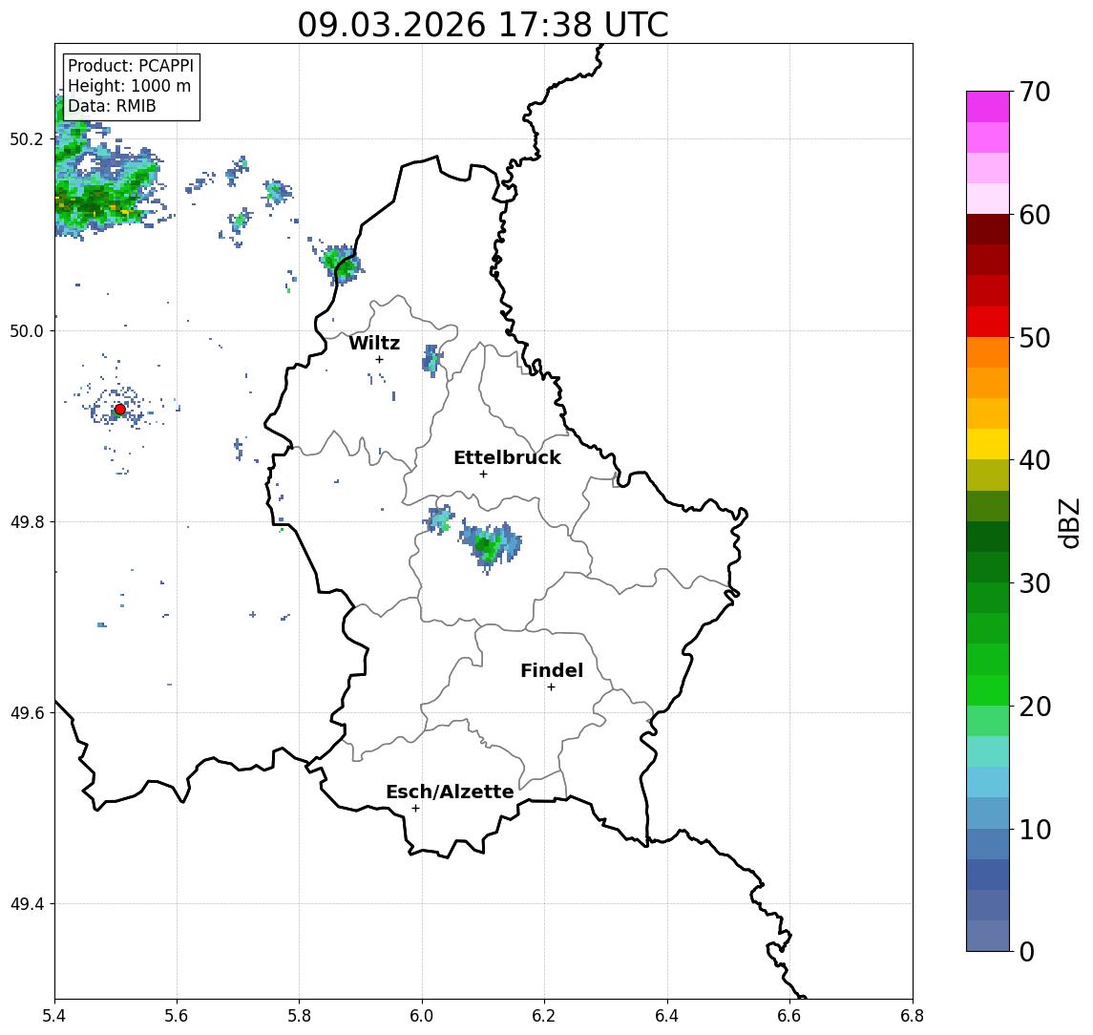The height and width of the screenshot is (1035, 1093).
Task: Click the 30 tick on the colorbar
Action: tap(1034, 583)
